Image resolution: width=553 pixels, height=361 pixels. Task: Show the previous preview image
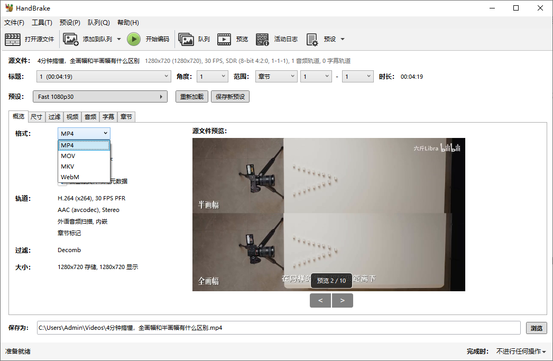point(320,300)
